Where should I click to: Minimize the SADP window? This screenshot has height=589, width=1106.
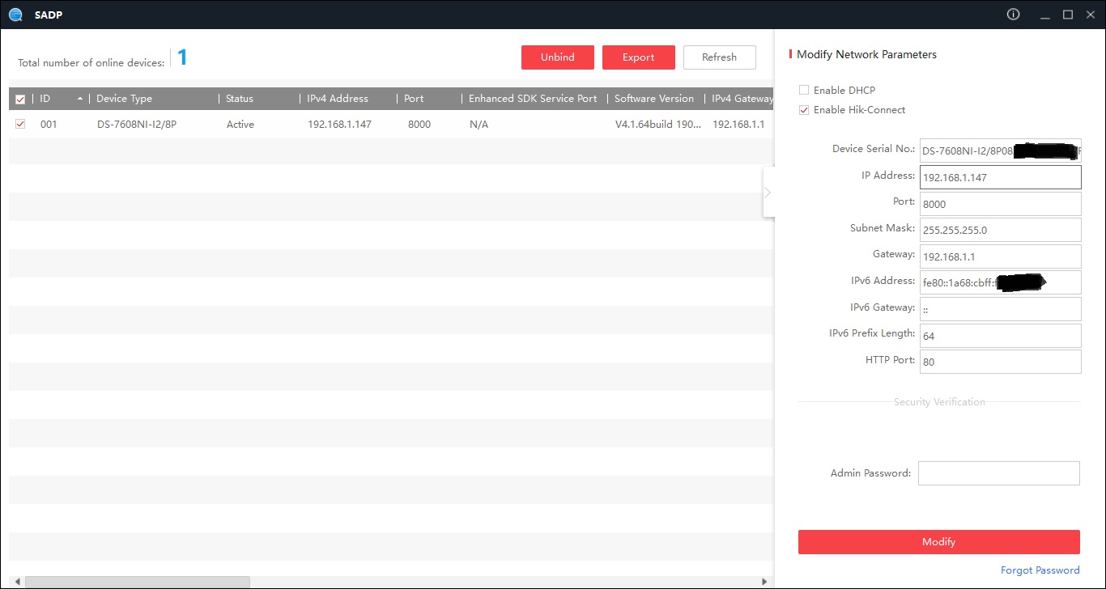[x=1045, y=15]
